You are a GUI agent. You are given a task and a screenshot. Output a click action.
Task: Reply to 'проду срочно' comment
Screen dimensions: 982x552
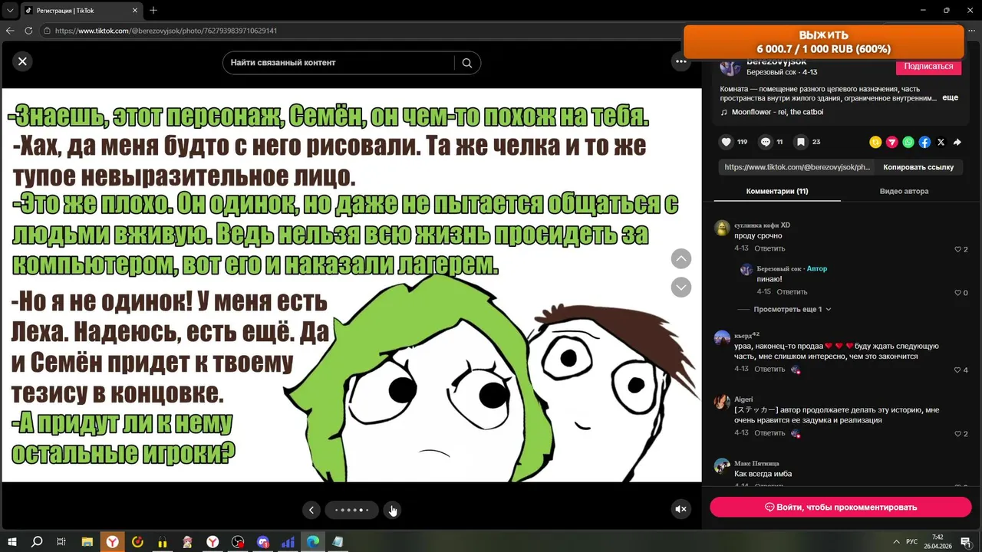[x=769, y=248]
